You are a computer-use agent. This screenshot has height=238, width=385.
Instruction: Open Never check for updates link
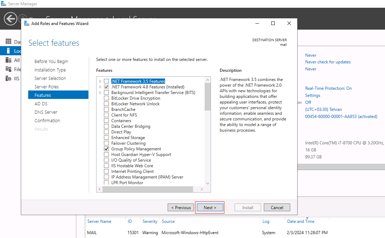click(328, 62)
